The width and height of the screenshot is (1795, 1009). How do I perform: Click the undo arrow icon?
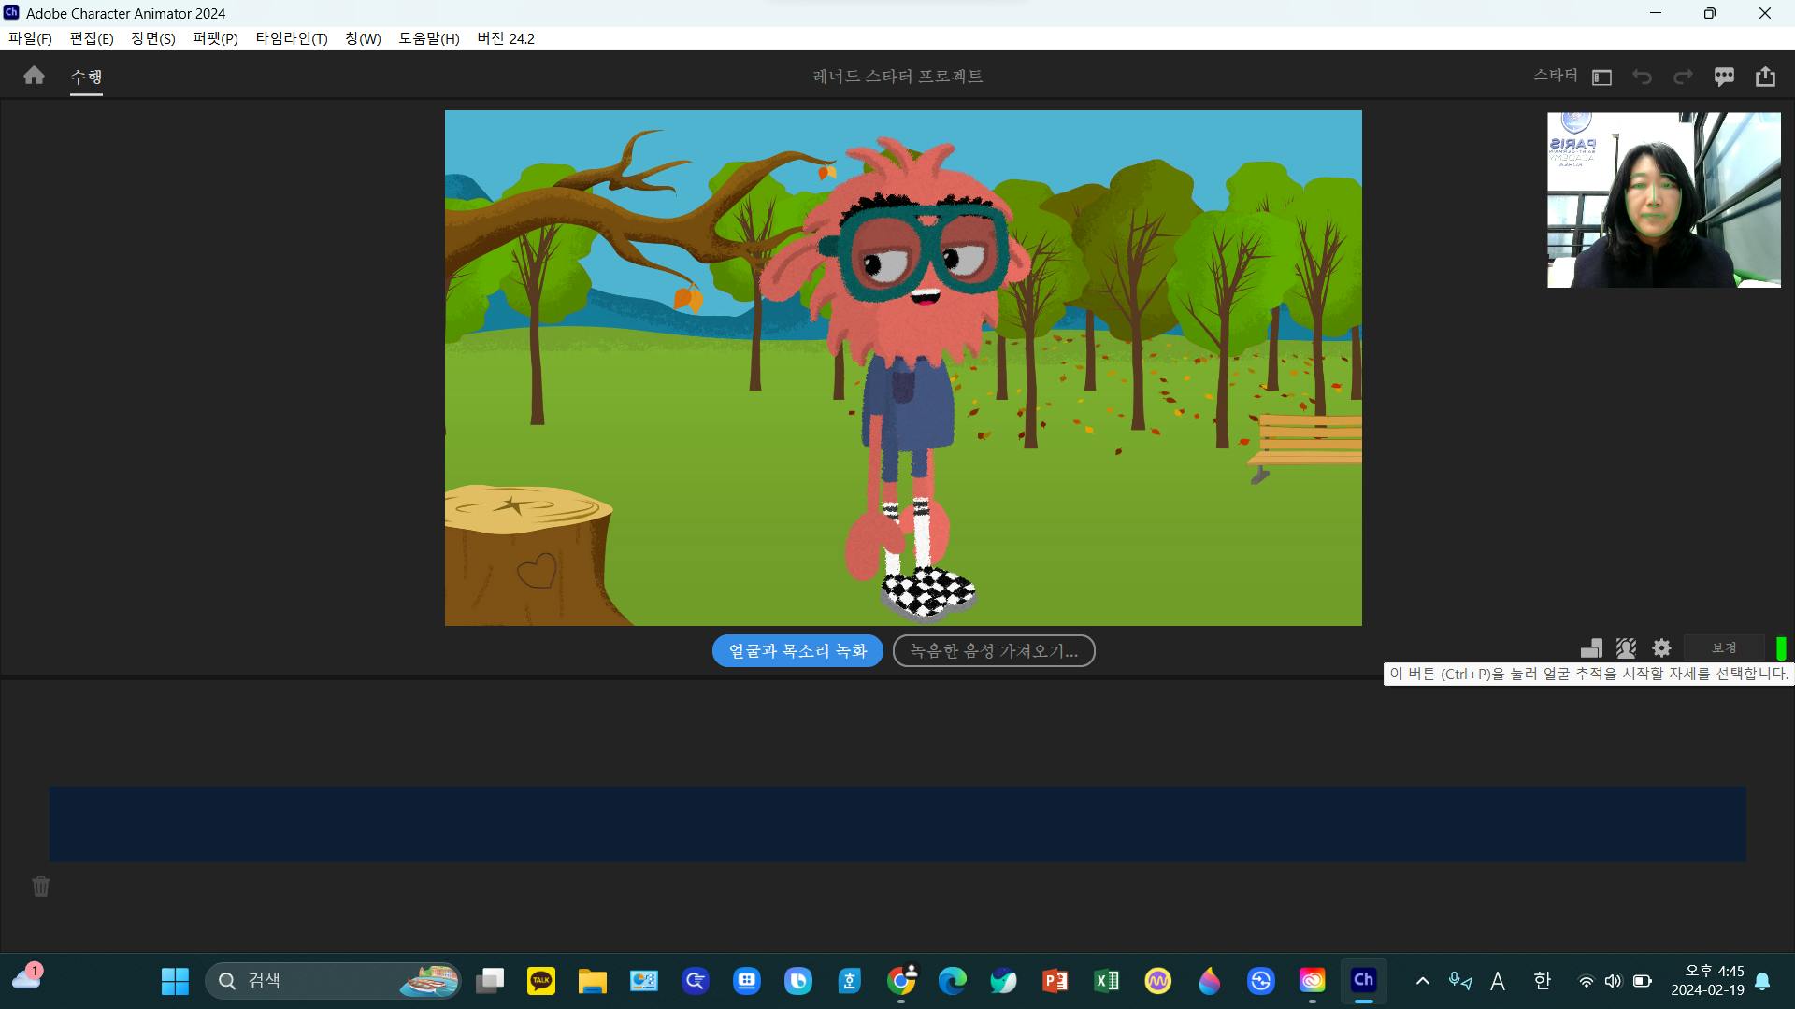click(1642, 78)
